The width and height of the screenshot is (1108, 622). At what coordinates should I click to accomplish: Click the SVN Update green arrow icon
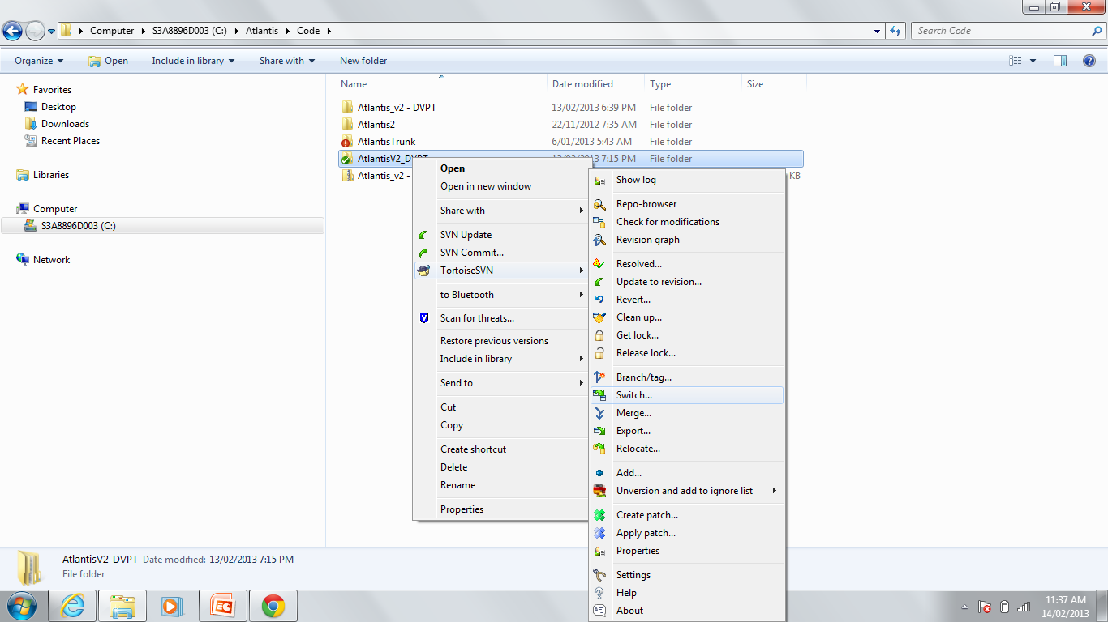point(423,235)
